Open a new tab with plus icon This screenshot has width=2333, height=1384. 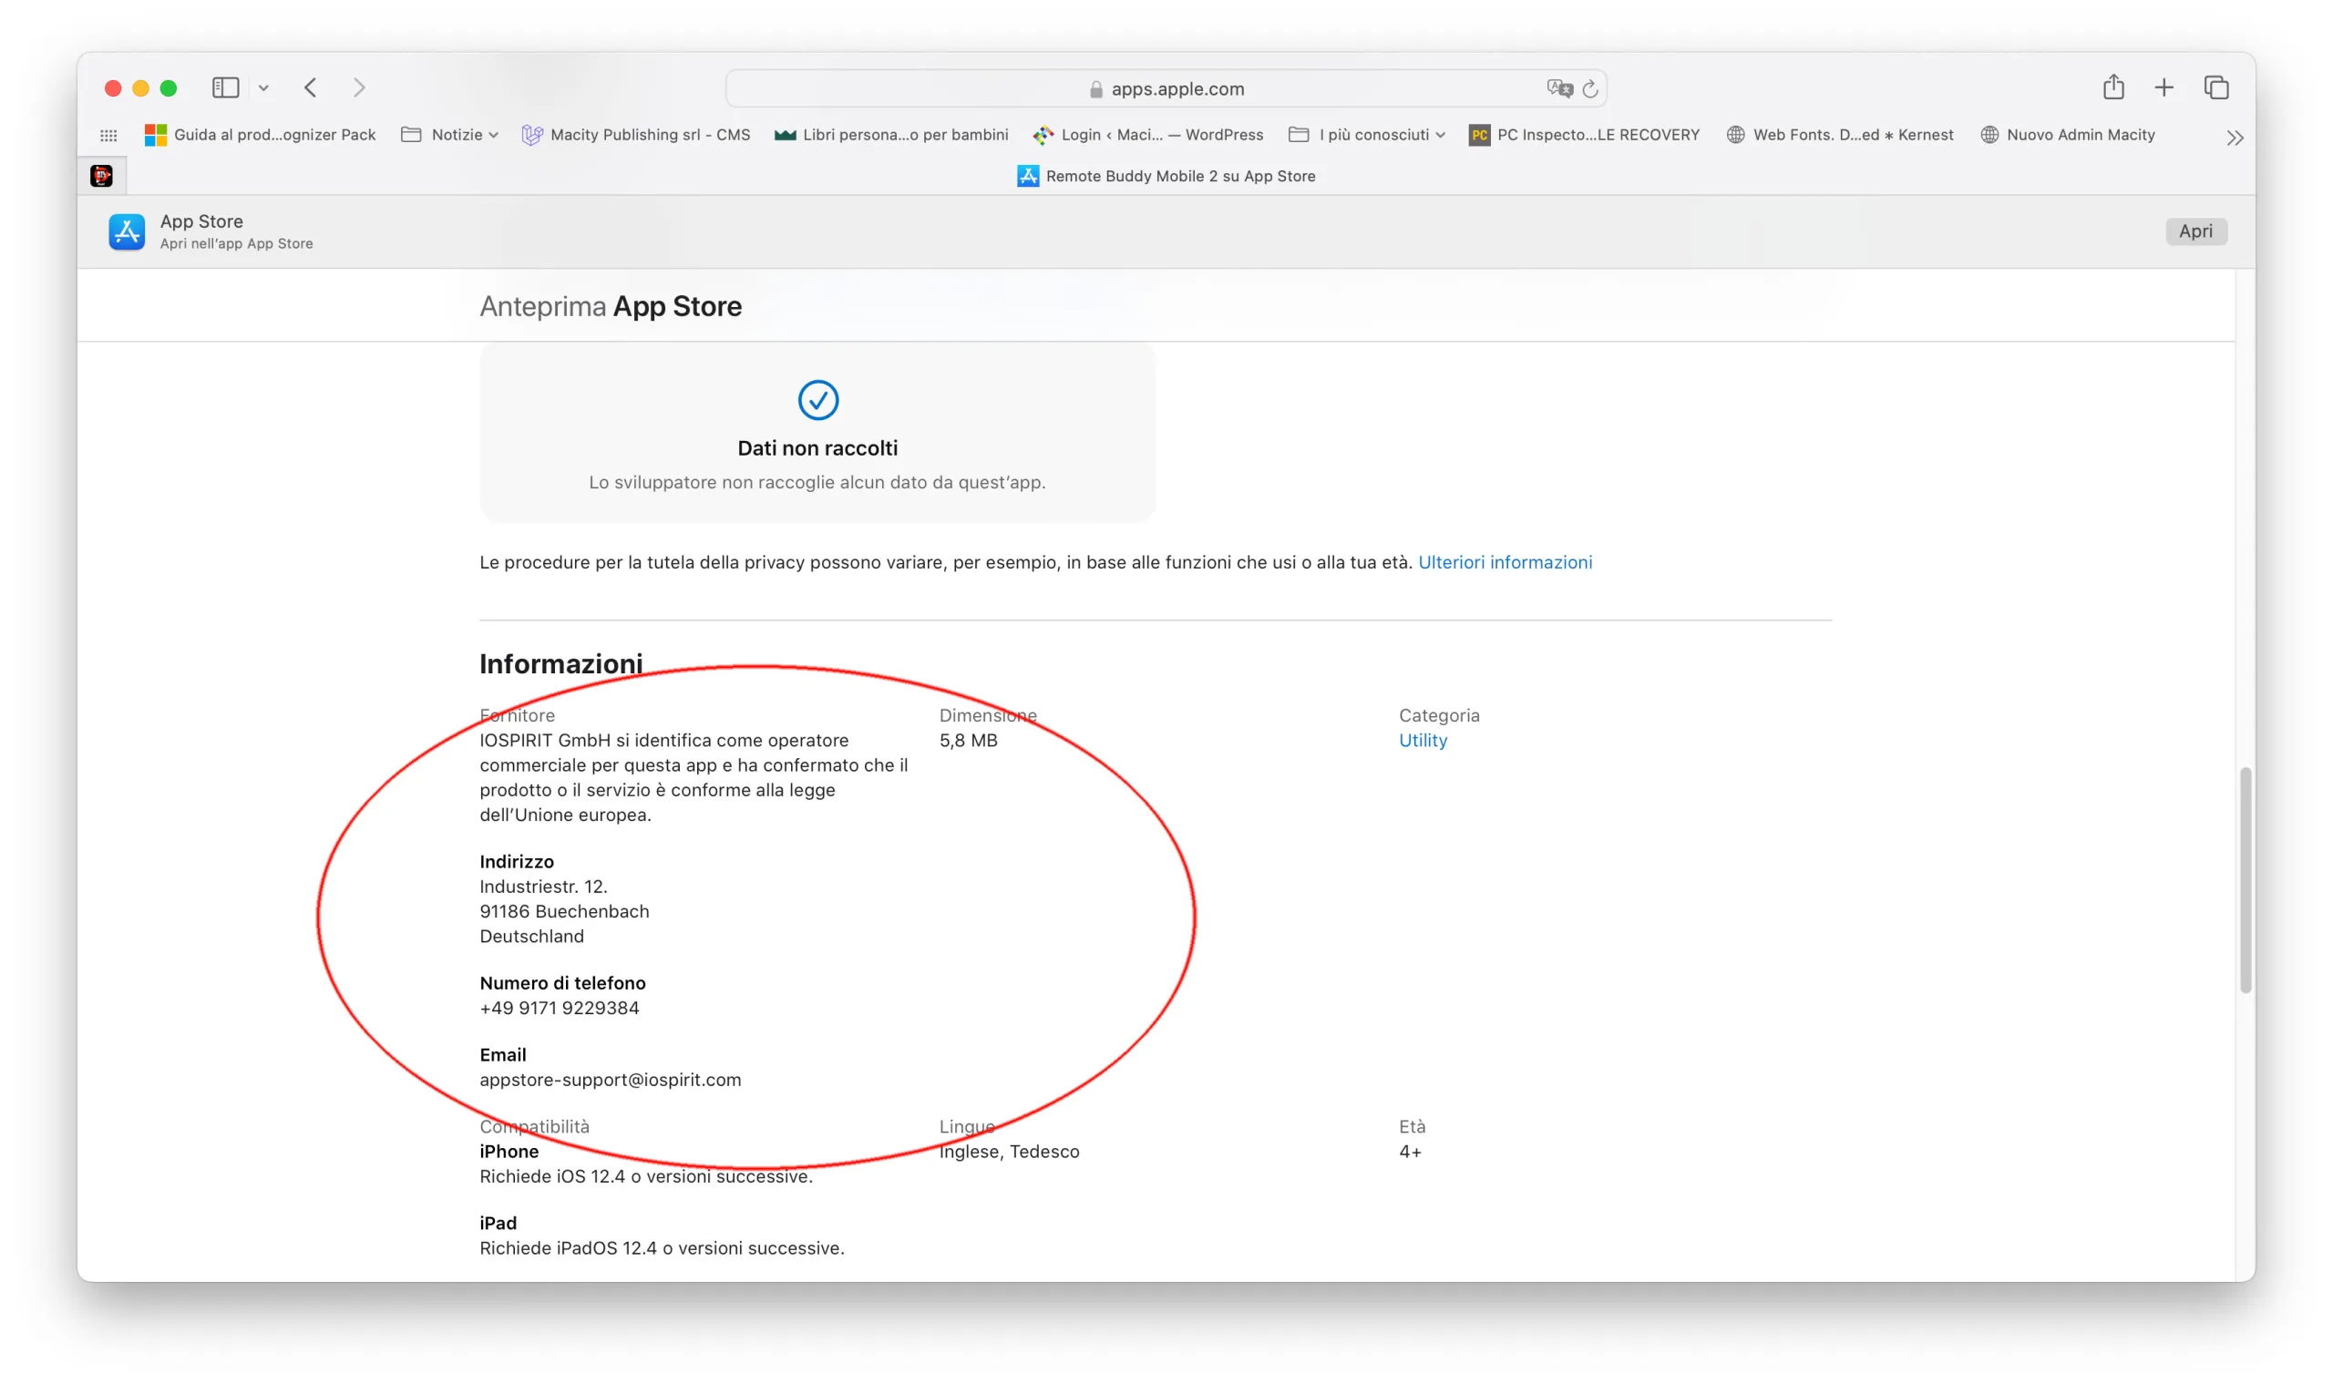[x=2163, y=87]
